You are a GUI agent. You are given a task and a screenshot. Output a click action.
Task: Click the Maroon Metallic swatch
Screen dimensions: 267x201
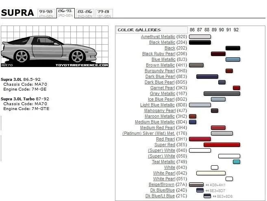193,117
